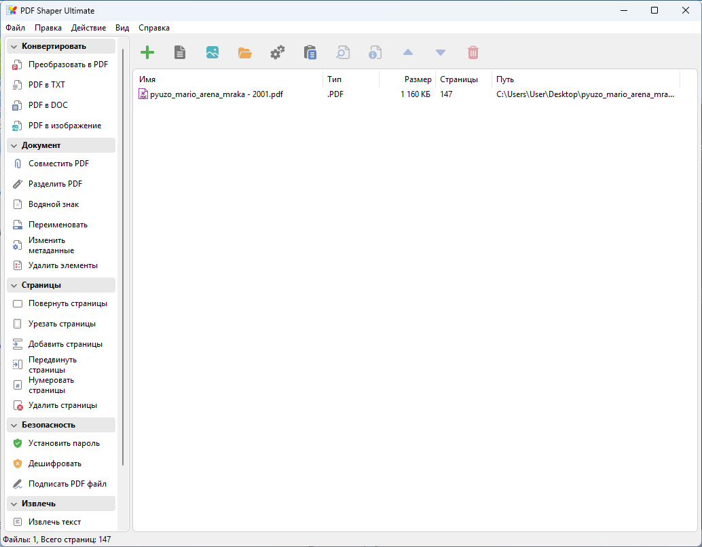The height and width of the screenshot is (547, 702).
Task: Click the orange open folder toolbar icon
Action: pos(244,52)
